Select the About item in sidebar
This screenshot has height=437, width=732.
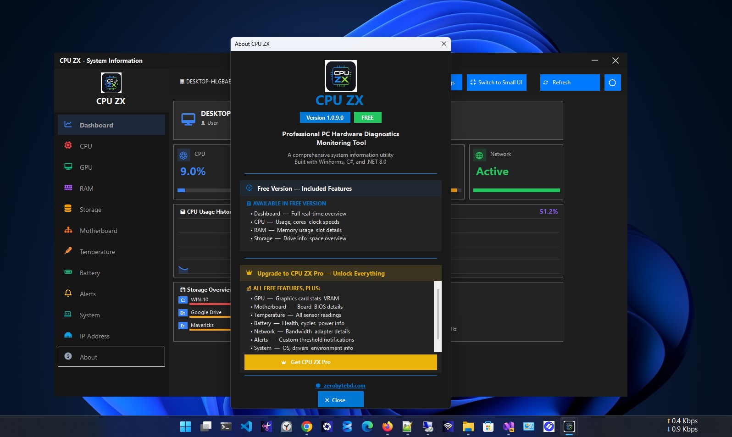pyautogui.click(x=111, y=357)
